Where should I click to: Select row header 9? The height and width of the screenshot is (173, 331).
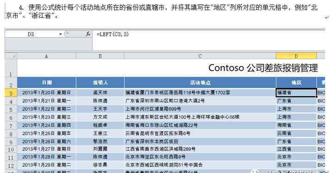click(x=11, y=142)
